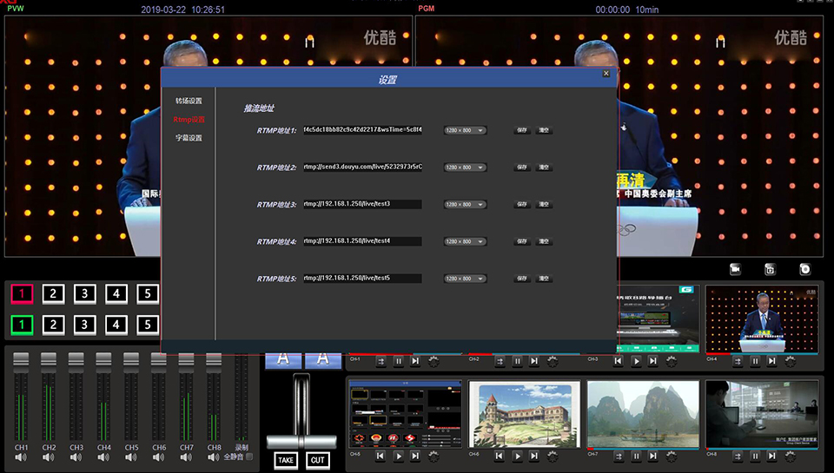This screenshot has width=834, height=473.
Task: Click the camera record icon above CH4
Action: click(x=734, y=269)
